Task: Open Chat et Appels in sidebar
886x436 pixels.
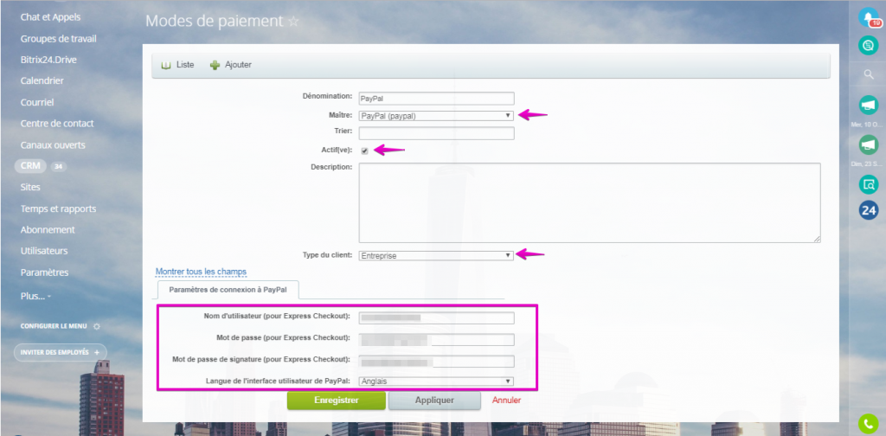Action: point(50,17)
